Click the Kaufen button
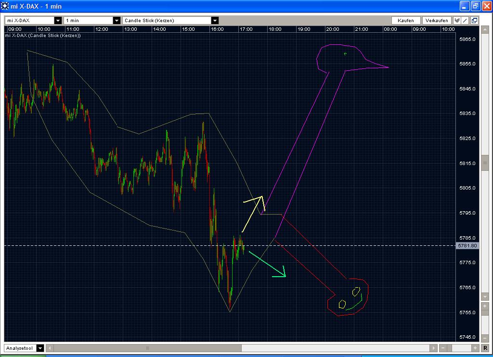493x357 pixels. point(406,20)
